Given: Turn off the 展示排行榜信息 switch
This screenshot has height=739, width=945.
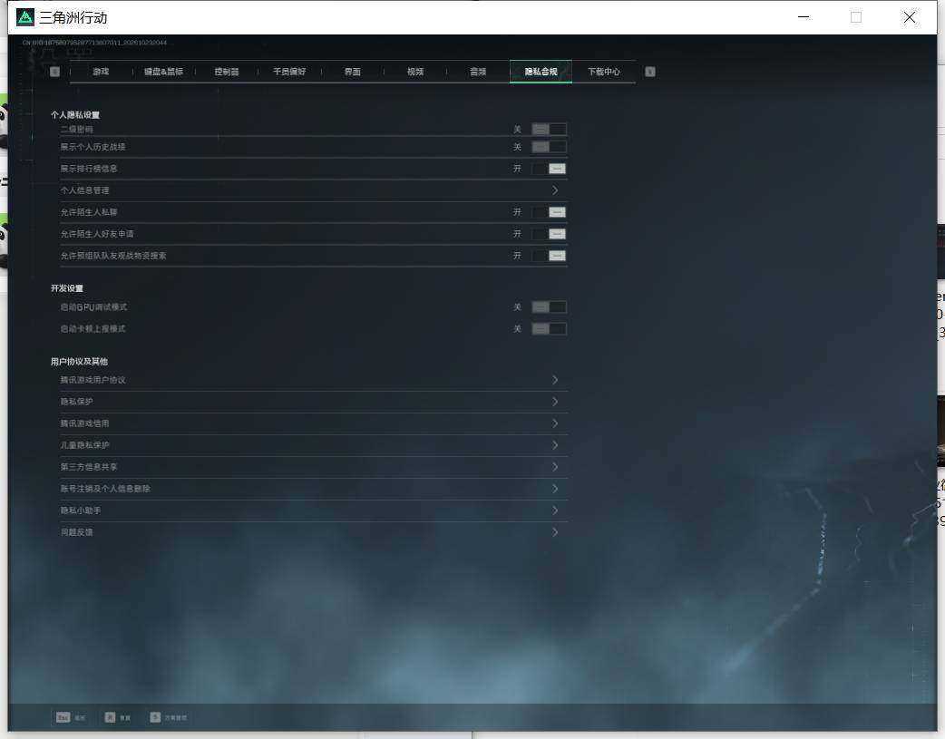Looking at the screenshot, I should pyautogui.click(x=549, y=169).
